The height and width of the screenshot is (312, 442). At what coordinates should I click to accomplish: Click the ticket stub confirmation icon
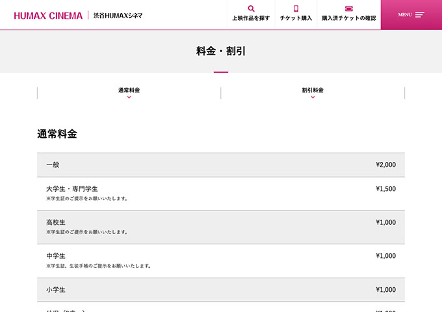pos(348,8)
